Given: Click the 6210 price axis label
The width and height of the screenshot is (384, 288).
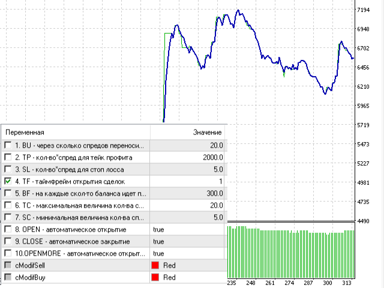Looking at the screenshot, I should (363, 86).
